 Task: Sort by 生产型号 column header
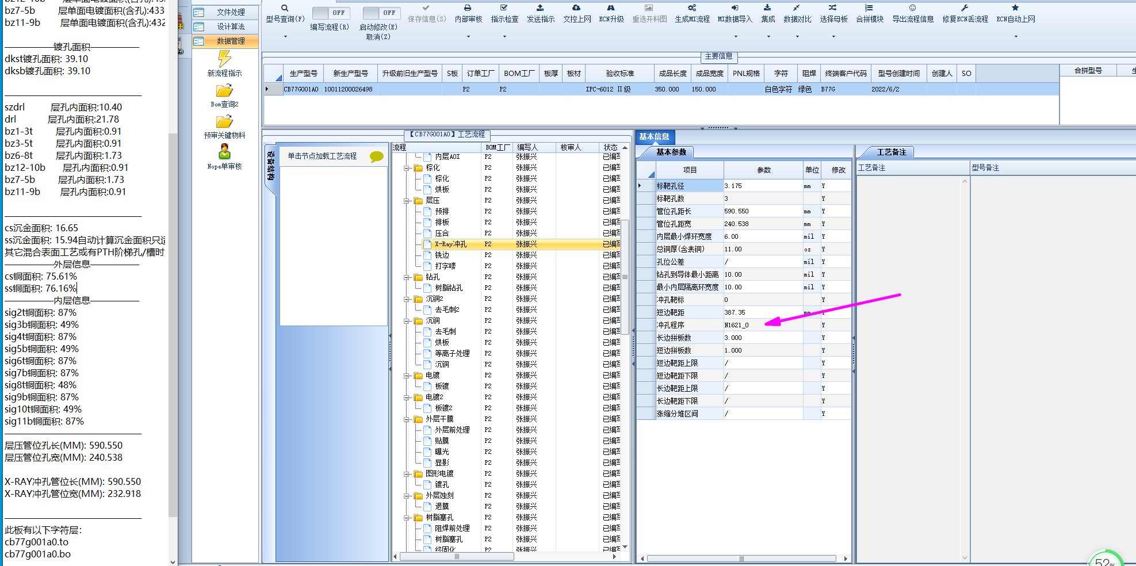pyautogui.click(x=303, y=74)
